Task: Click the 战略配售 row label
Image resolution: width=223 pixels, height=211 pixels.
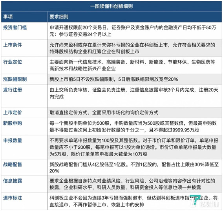Action: pyautogui.click(x=13, y=165)
